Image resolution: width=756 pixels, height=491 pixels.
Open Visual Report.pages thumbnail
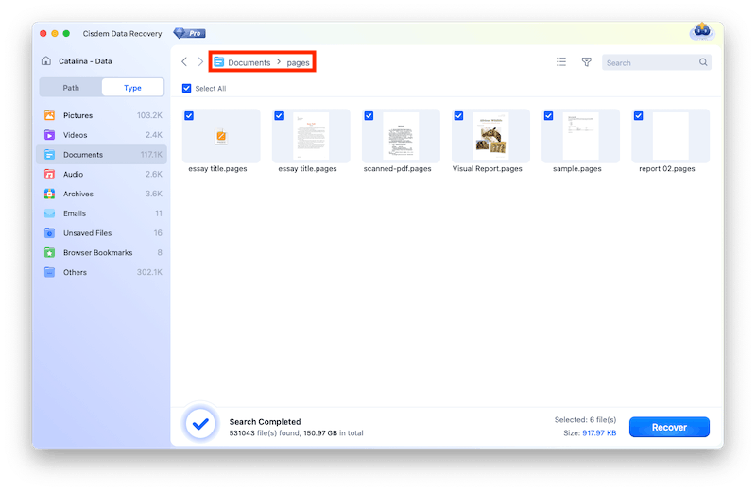click(490, 136)
